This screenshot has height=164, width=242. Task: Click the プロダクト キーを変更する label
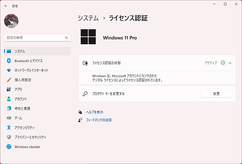pos(108,94)
